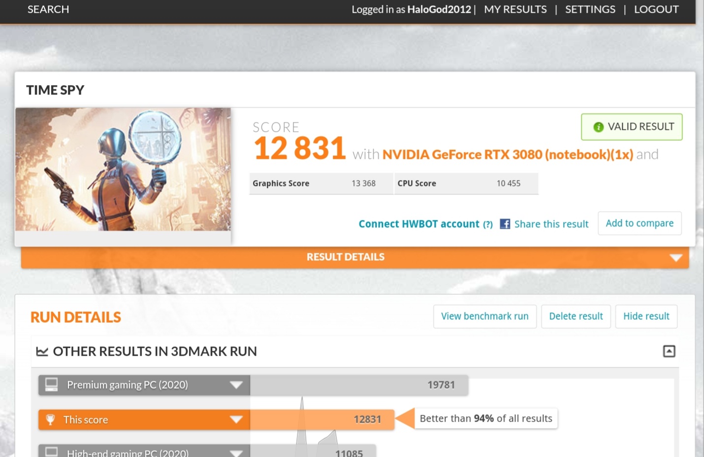
Task: Open the SEARCH menu item
Action: coord(48,9)
